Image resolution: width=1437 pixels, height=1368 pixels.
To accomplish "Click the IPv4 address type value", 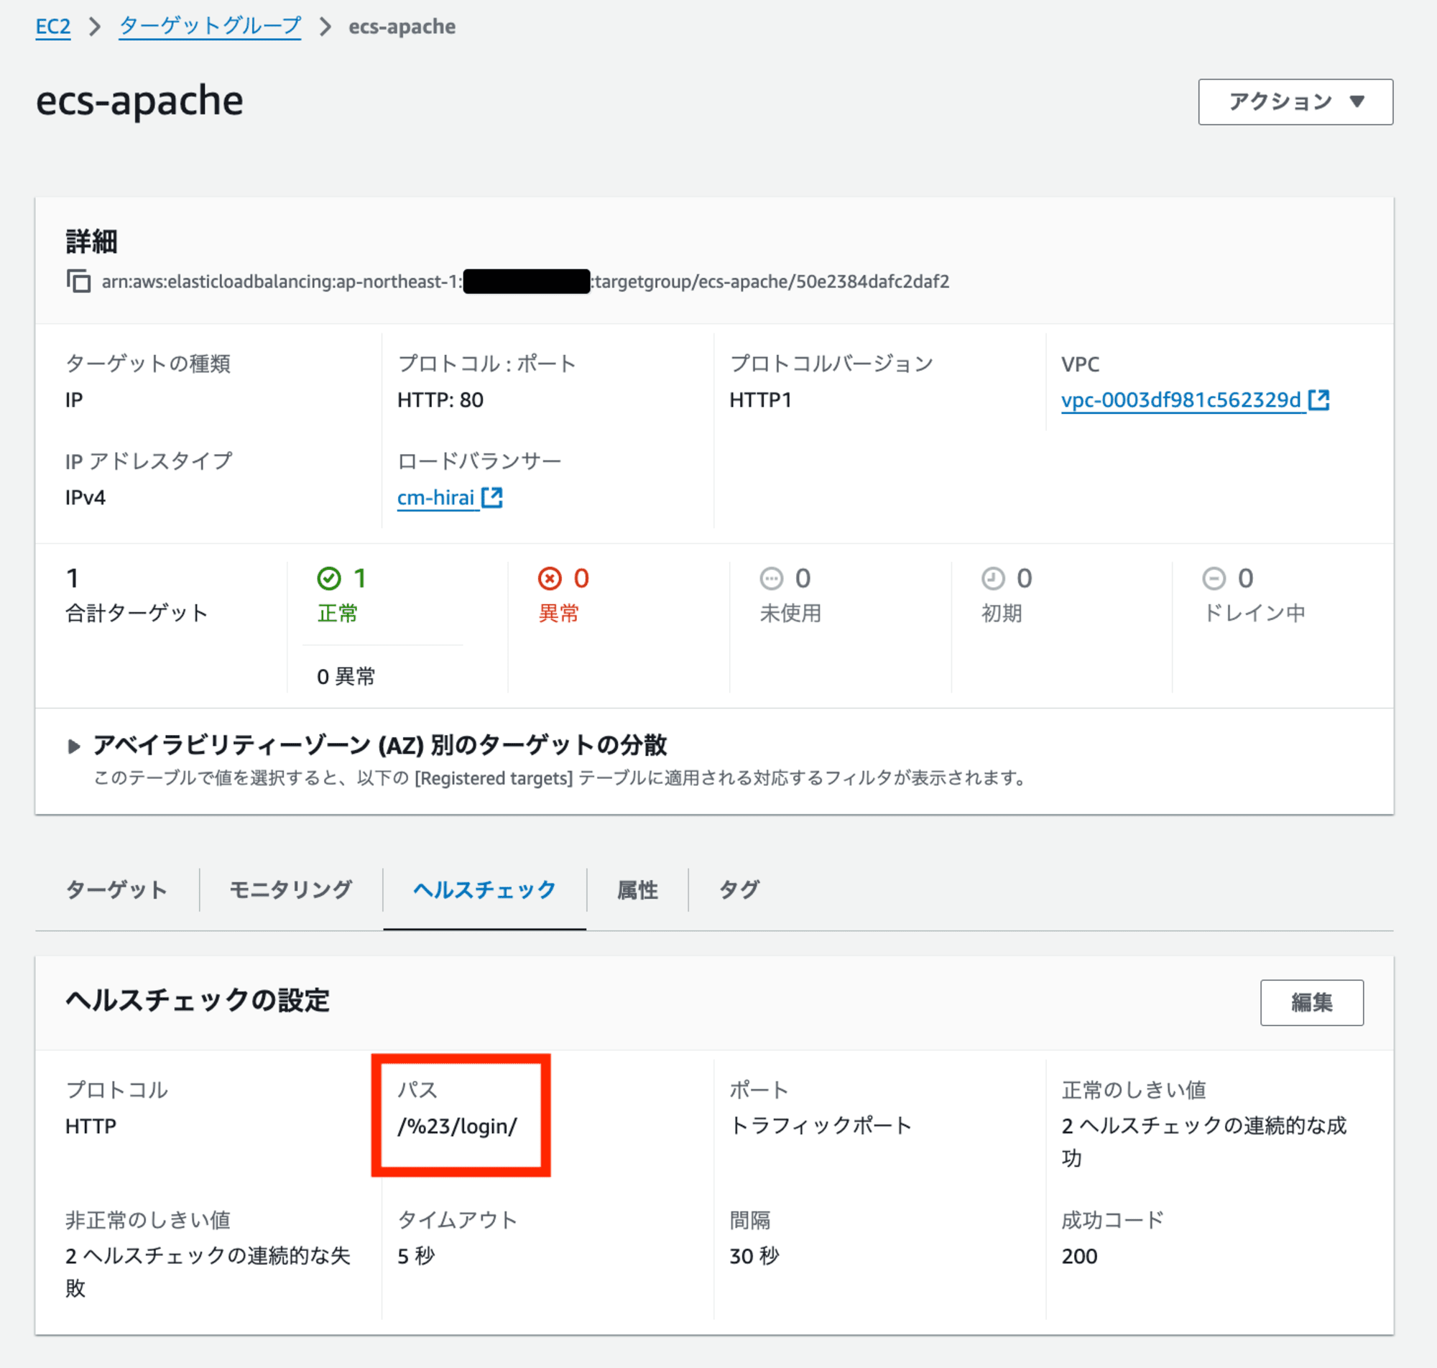I will pyautogui.click(x=86, y=497).
